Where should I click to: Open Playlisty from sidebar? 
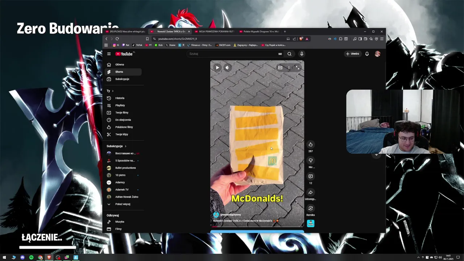tap(123, 105)
